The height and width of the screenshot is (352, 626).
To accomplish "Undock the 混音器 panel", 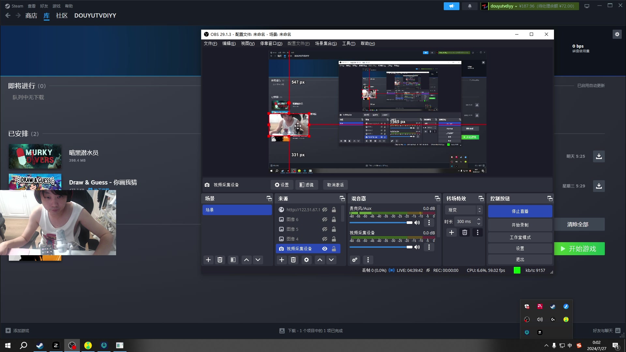I will coord(437,198).
